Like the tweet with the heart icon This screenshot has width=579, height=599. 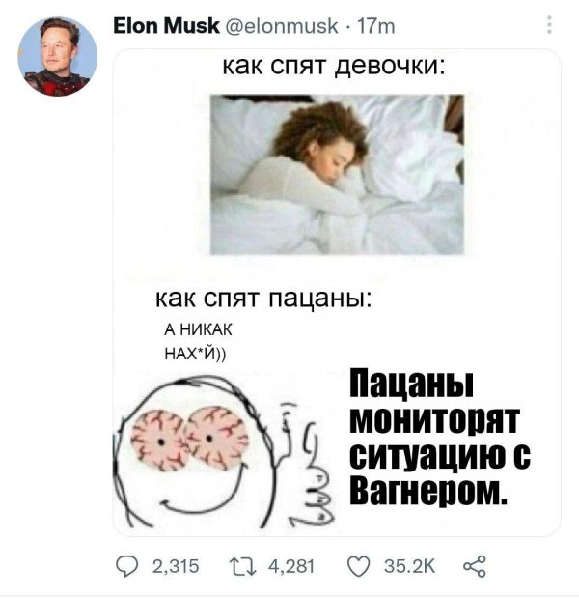(x=359, y=566)
